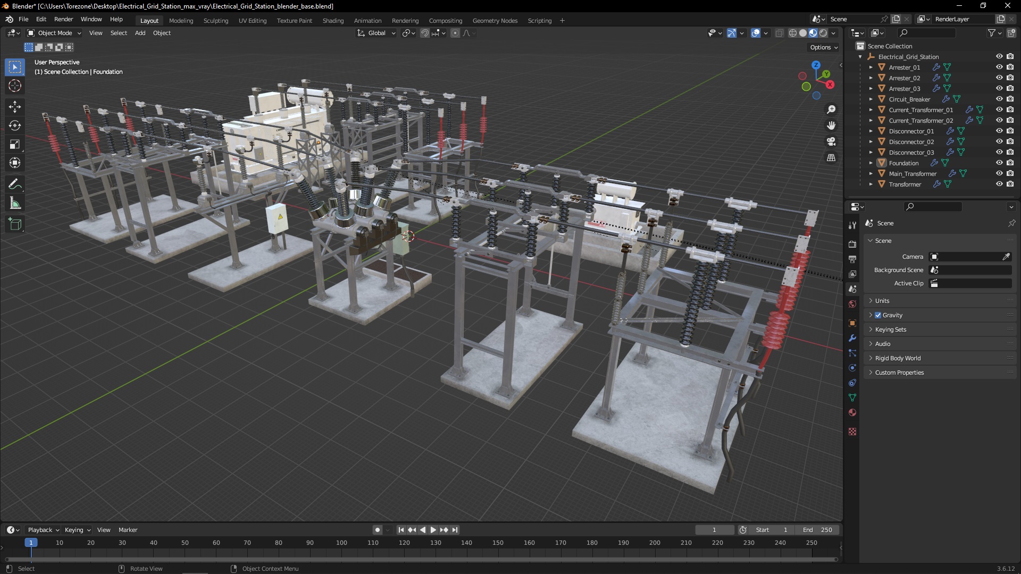The image size is (1021, 574).
Task: Open the Material properties tab
Action: tap(852, 412)
